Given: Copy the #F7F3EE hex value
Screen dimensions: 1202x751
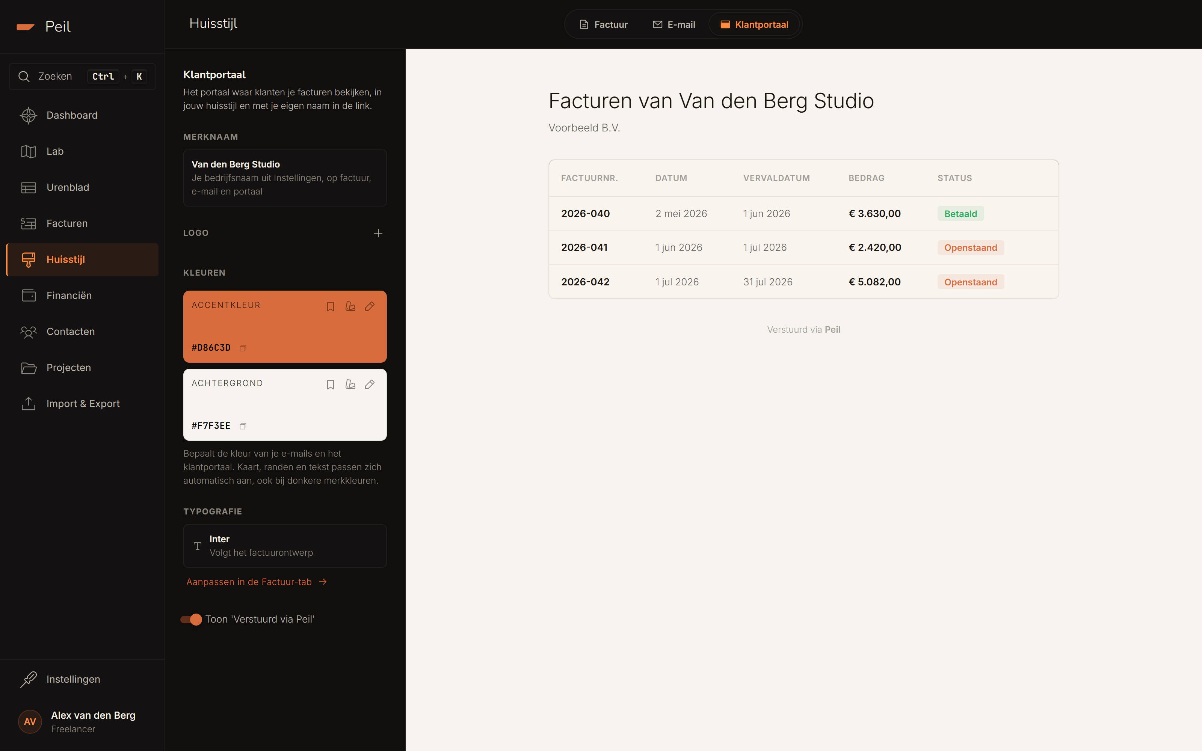Looking at the screenshot, I should point(243,426).
